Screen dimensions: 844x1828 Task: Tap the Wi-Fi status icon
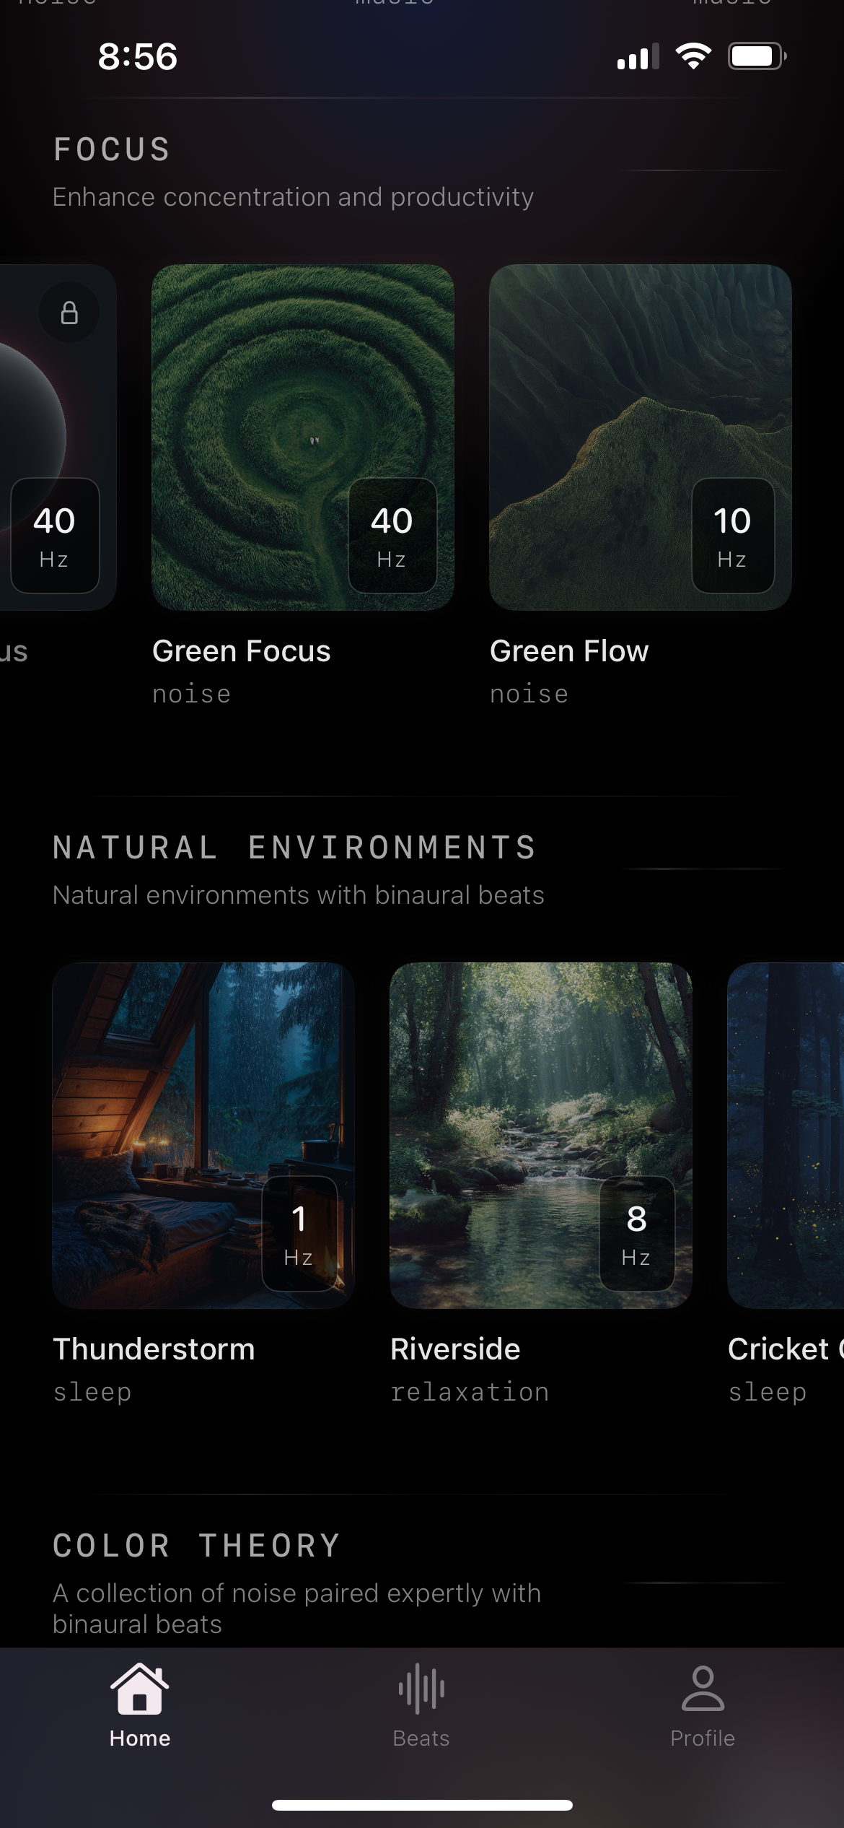click(x=693, y=56)
